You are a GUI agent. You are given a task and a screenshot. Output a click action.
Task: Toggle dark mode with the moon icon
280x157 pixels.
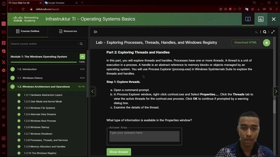click(x=256, y=32)
